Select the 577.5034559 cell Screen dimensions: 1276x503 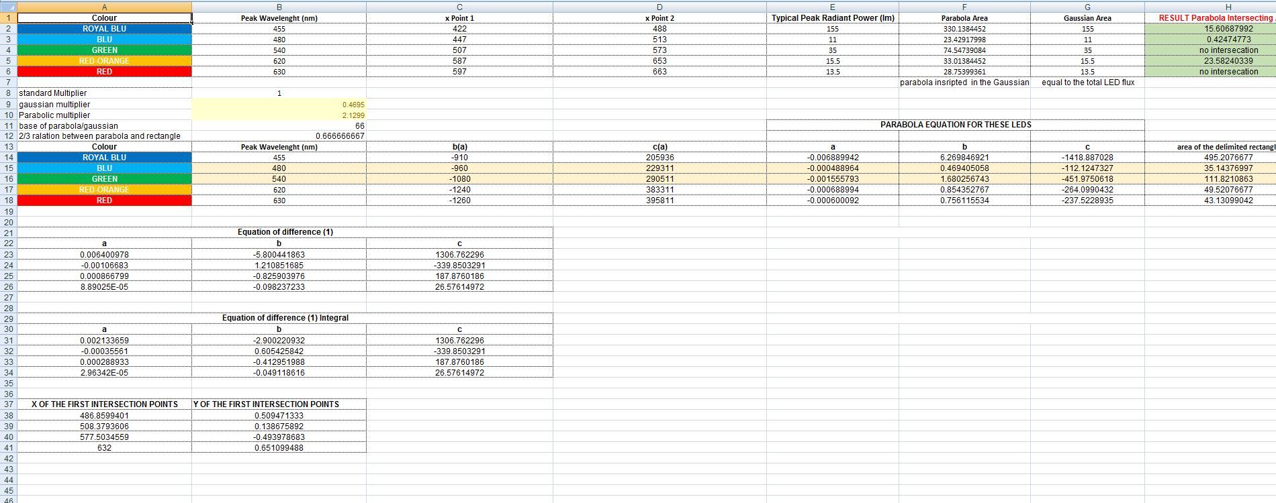click(x=104, y=437)
